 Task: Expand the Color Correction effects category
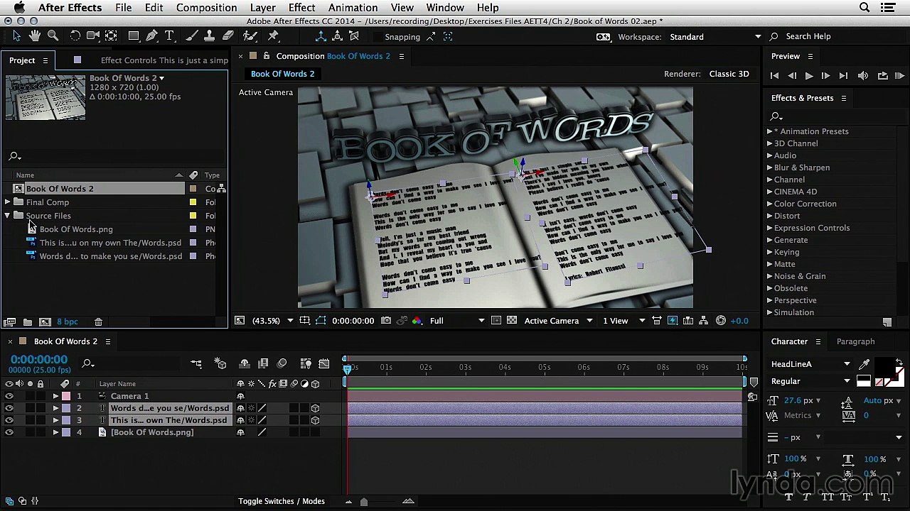point(769,204)
